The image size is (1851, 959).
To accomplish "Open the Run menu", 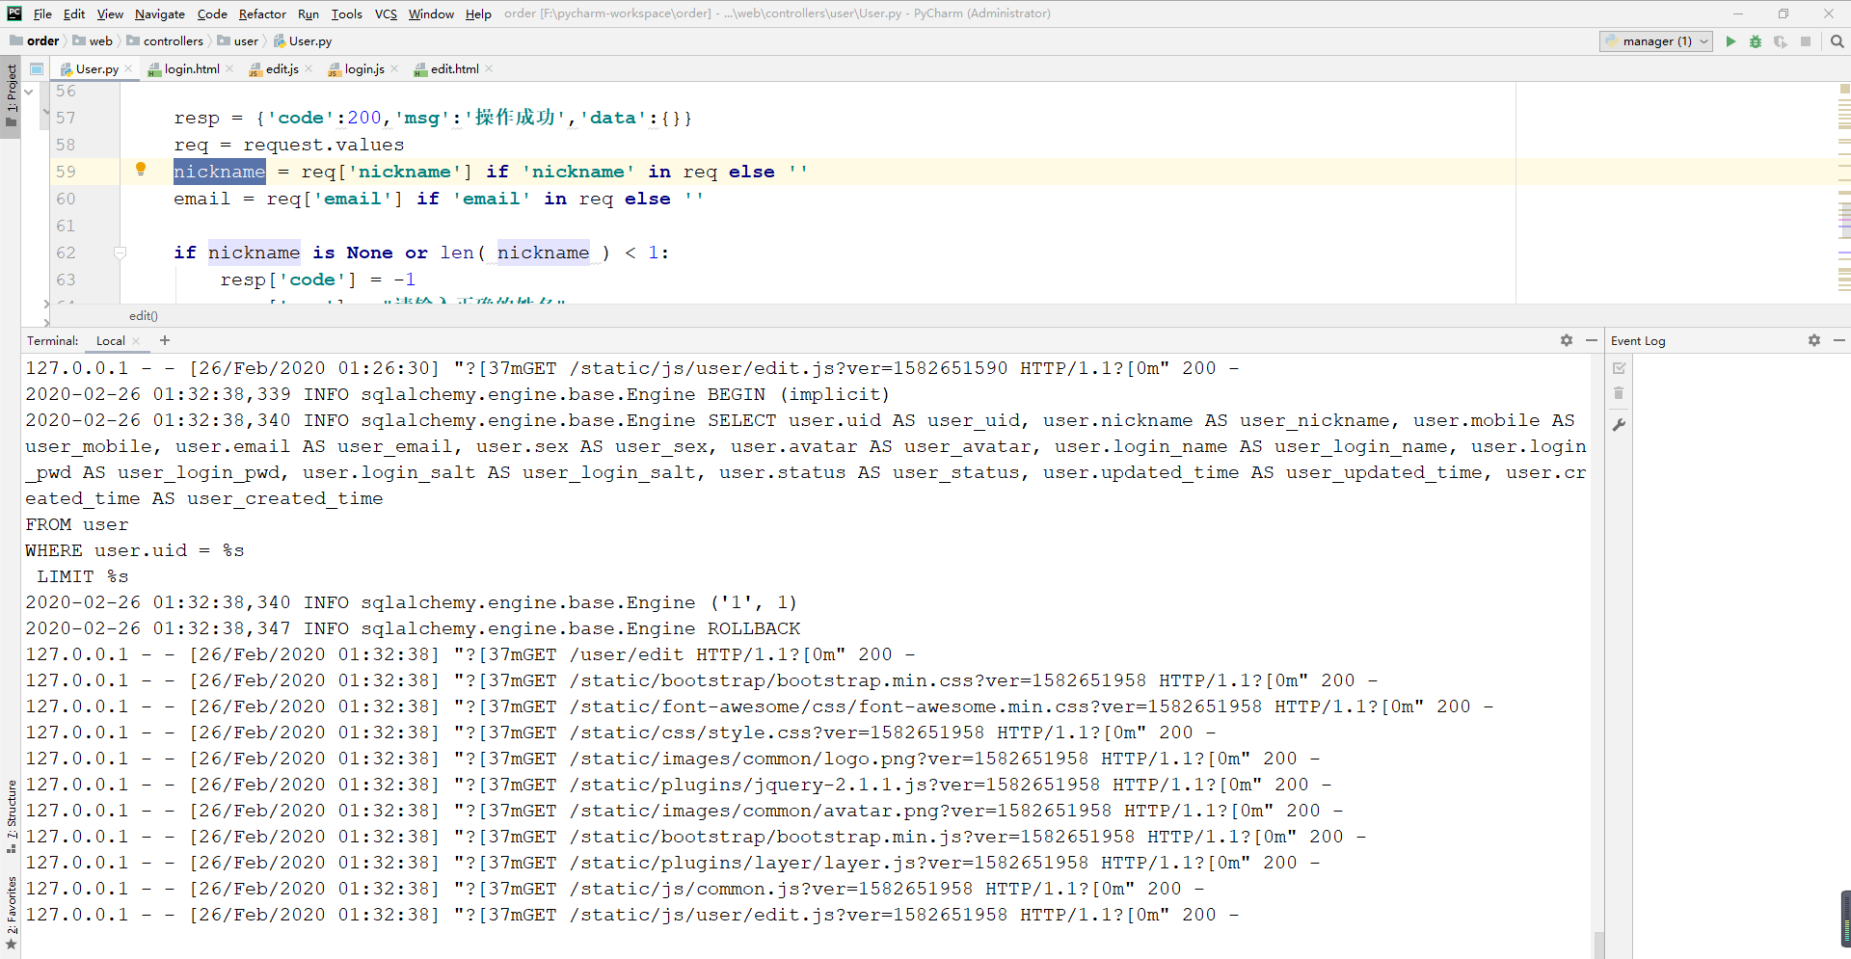I will [x=308, y=13].
